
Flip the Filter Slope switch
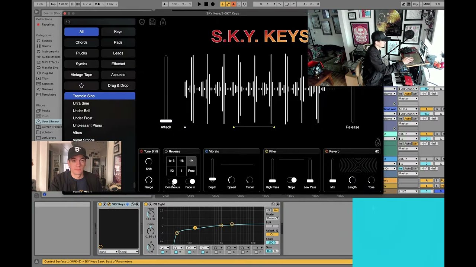pos(292,180)
